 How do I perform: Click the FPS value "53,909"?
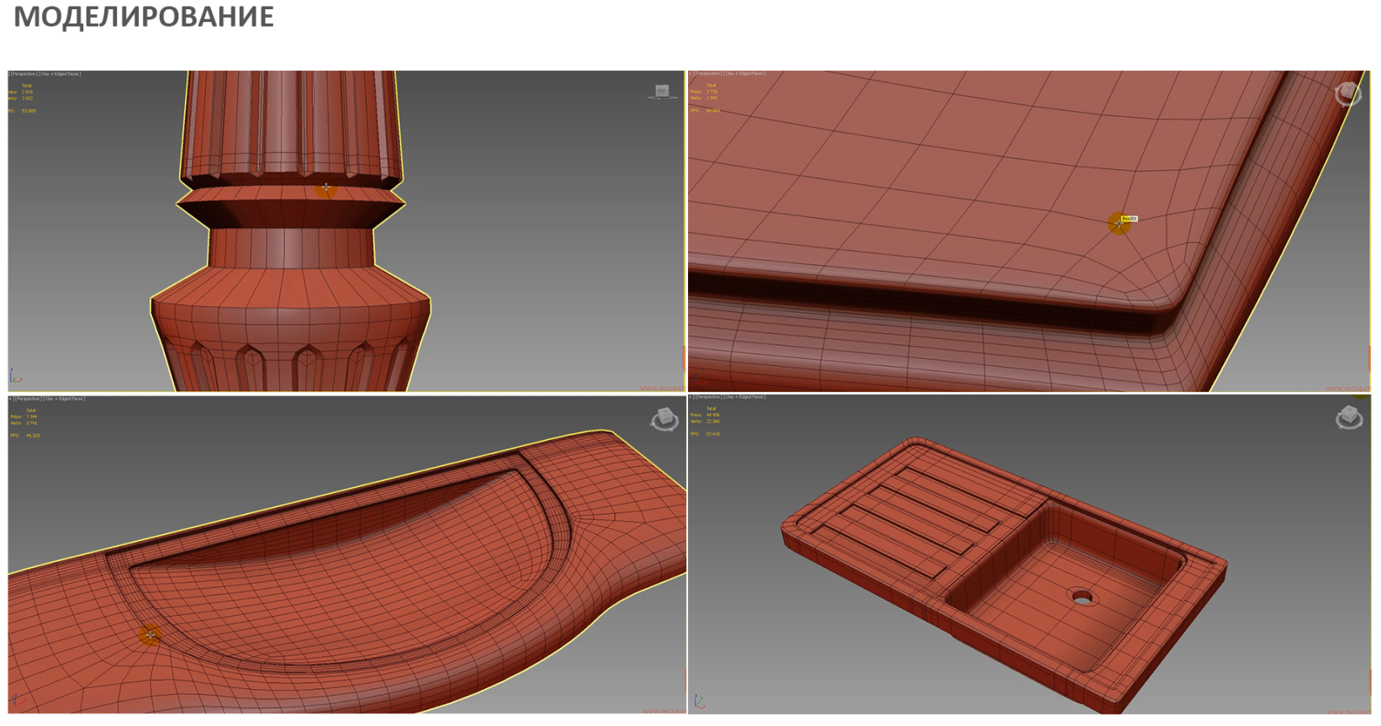(x=29, y=111)
